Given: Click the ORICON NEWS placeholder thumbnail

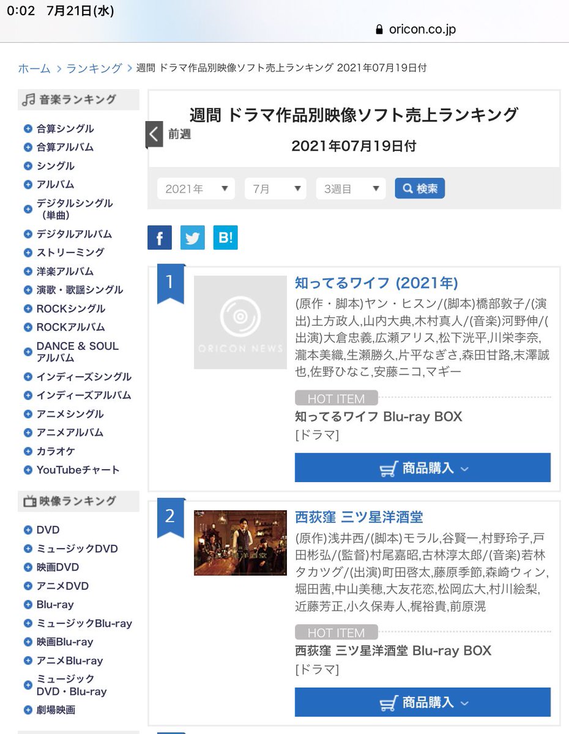Looking at the screenshot, I should tap(240, 322).
